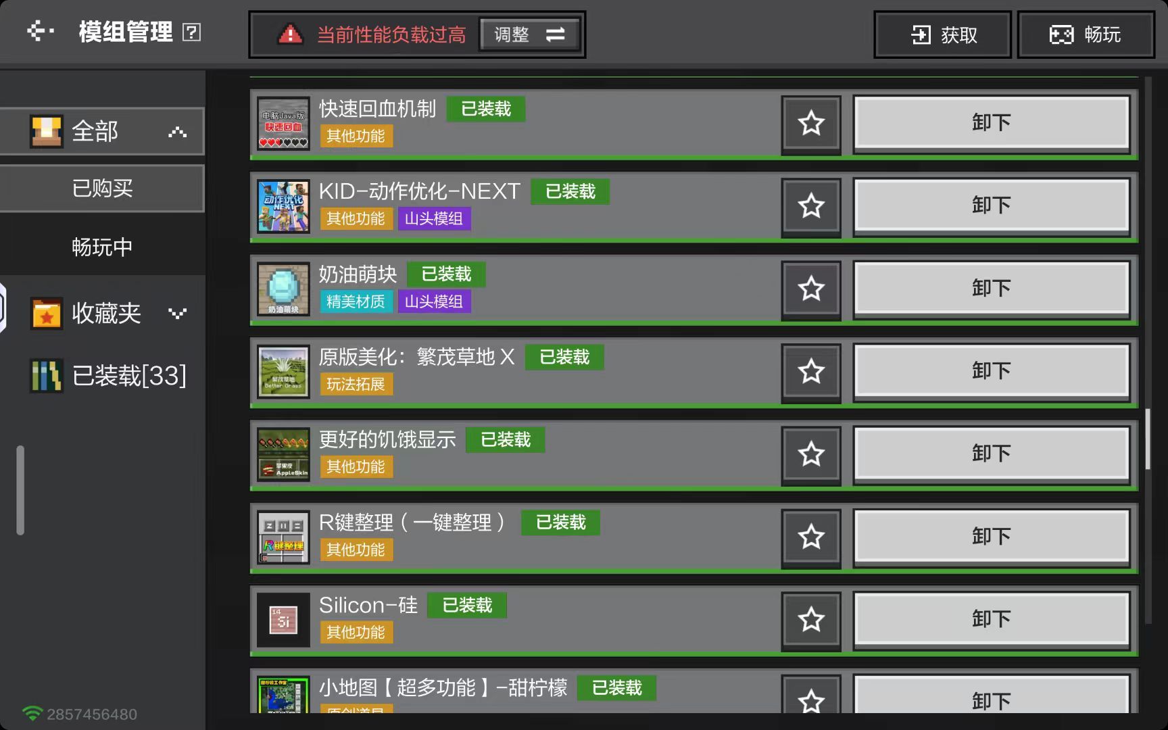Click the mod list vertical scrollbar

tap(1147, 439)
